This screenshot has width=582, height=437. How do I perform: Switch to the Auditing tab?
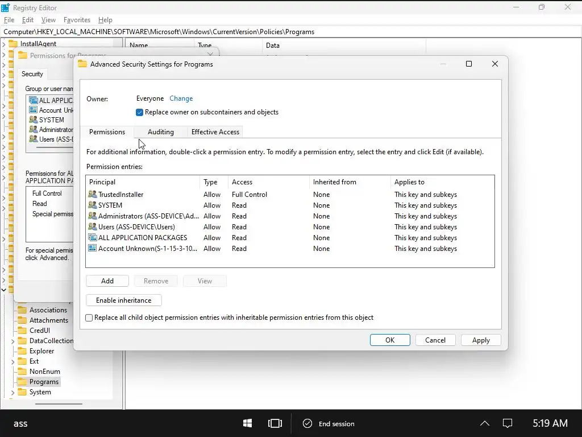coord(161,132)
